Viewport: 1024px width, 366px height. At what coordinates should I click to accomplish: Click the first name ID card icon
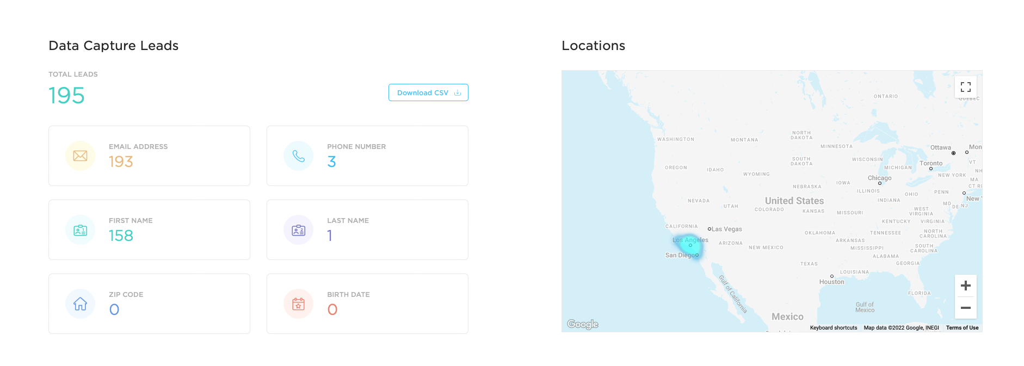pos(80,230)
